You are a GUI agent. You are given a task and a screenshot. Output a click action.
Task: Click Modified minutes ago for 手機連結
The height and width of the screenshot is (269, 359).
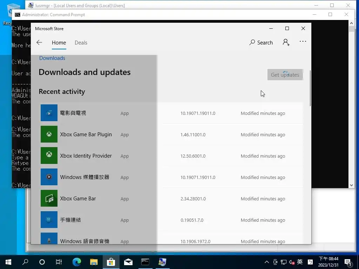[263, 220]
